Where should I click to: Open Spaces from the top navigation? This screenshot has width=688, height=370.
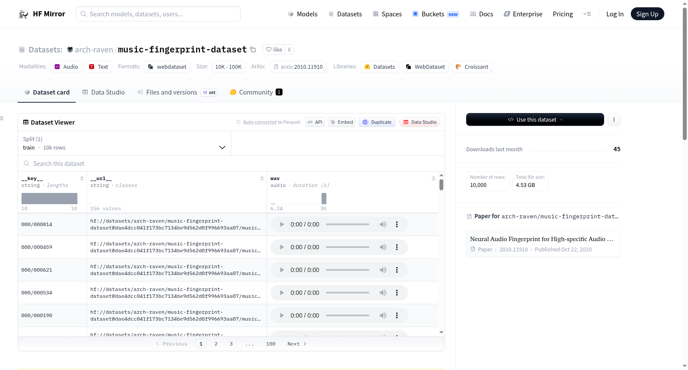pyautogui.click(x=387, y=14)
